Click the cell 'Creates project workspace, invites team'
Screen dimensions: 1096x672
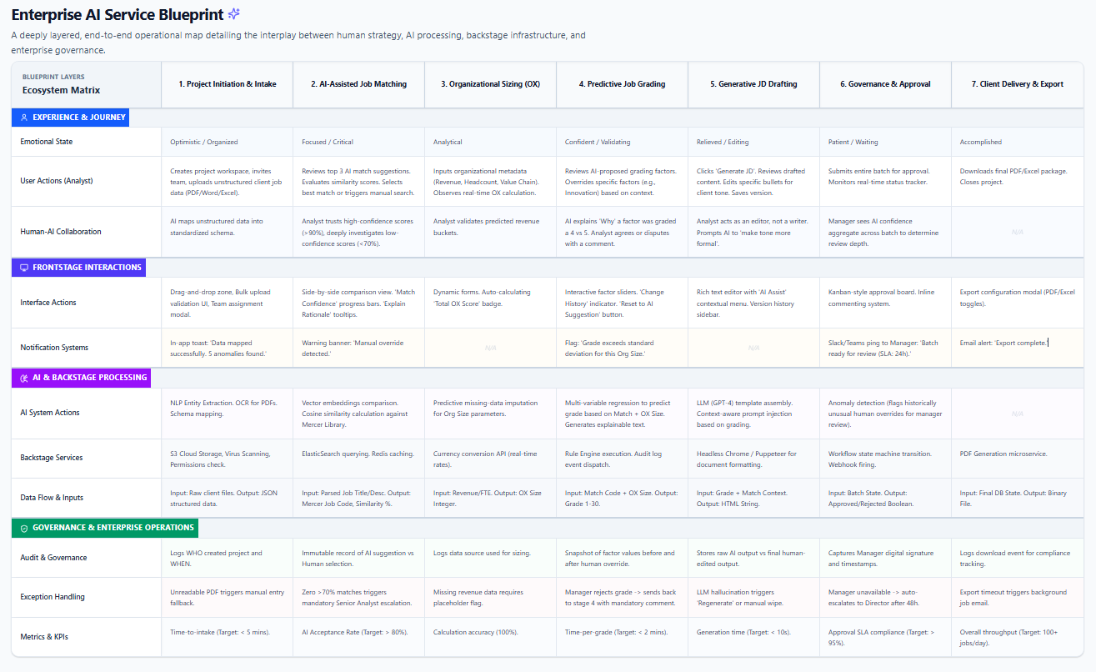pyautogui.click(x=227, y=181)
